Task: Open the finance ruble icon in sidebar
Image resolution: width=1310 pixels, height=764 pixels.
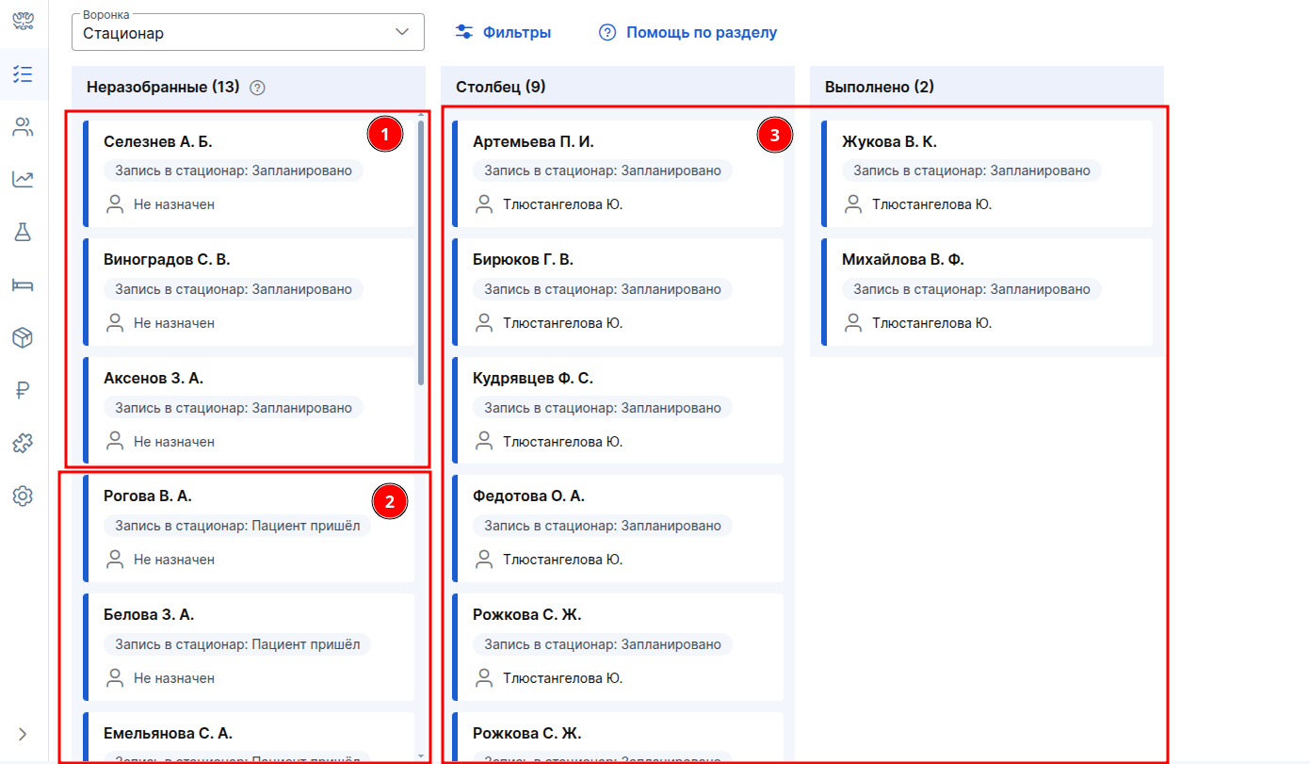Action: click(x=24, y=391)
